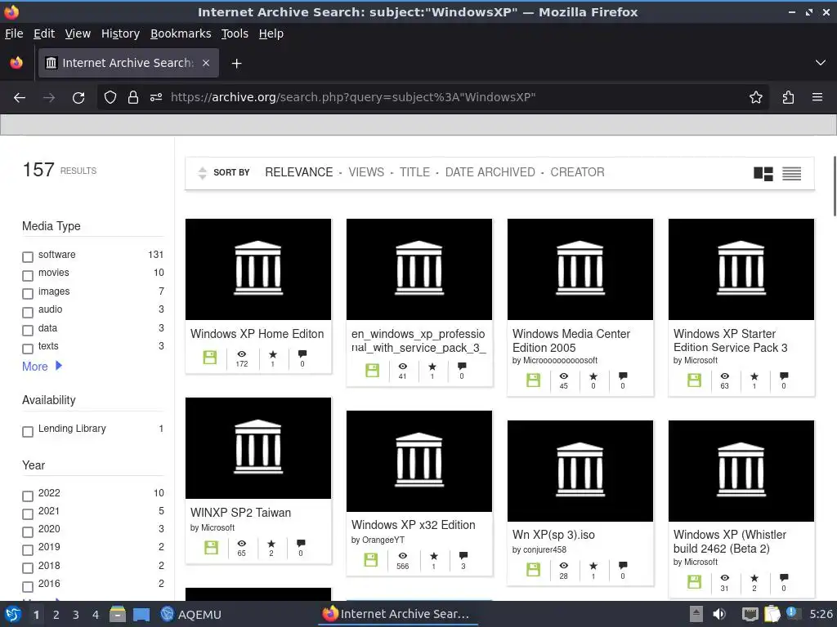Click the vertical page scrollbar thumb
The width and height of the screenshot is (837, 627).
pyautogui.click(x=835, y=186)
